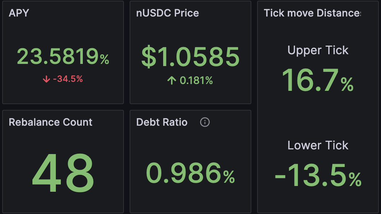The height and width of the screenshot is (214, 381).
Task: Click the Rebalance Count panel title
Action: coord(50,122)
